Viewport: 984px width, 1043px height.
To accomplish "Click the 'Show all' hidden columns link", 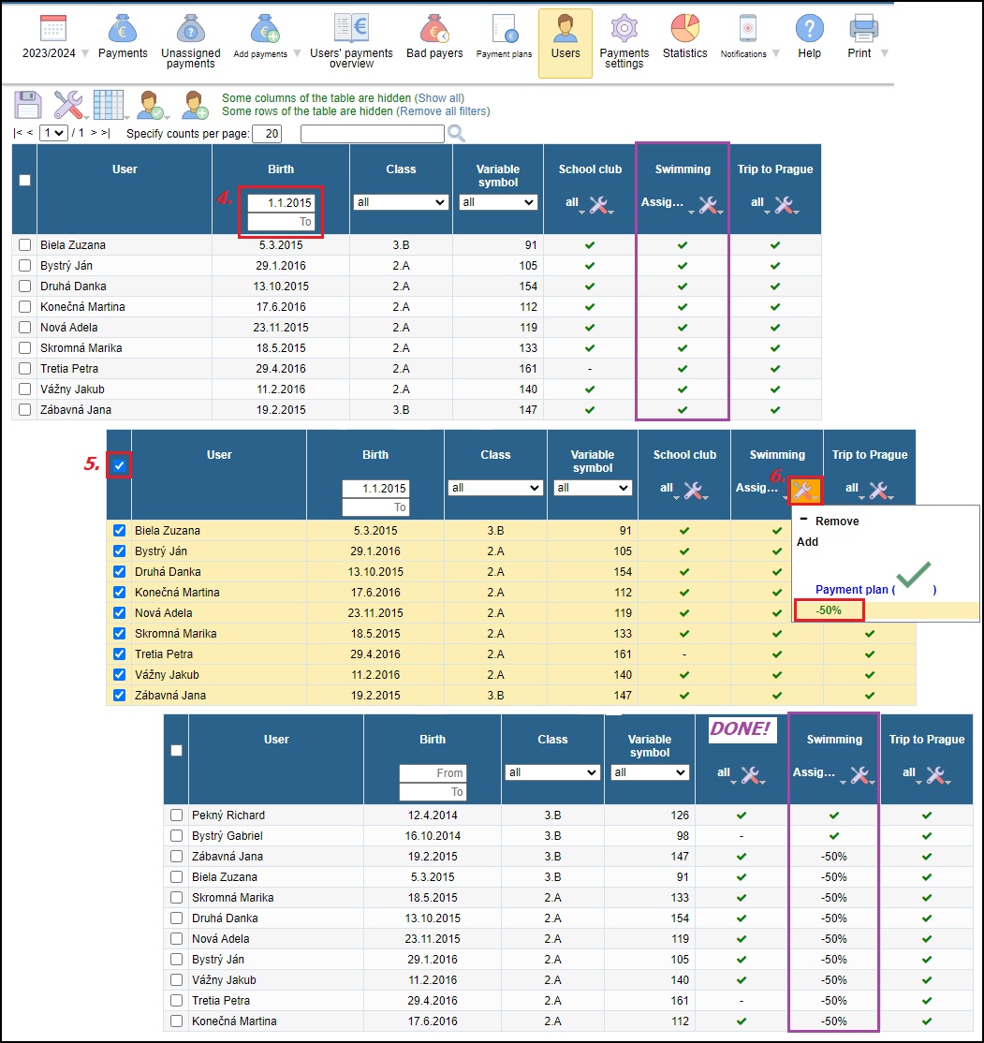I will point(439,97).
